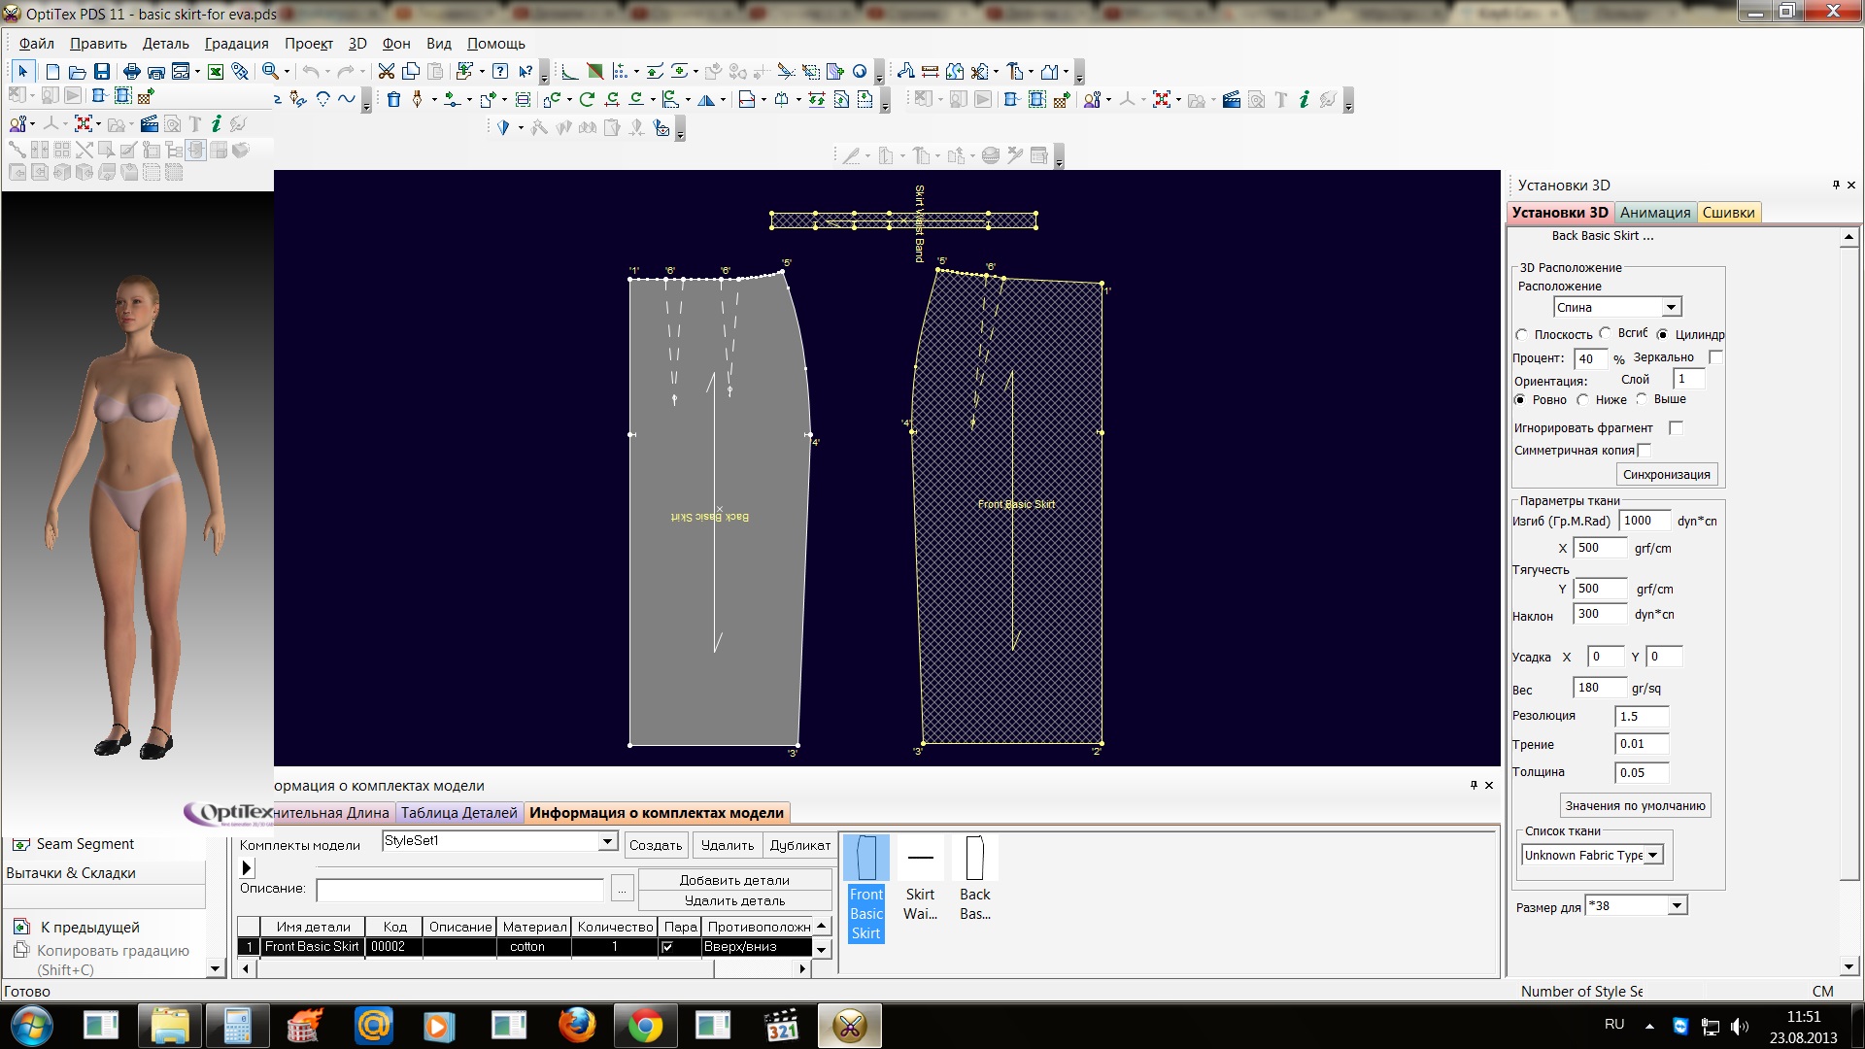1865x1049 pixels.
Task: Click the scissors Cut icon
Action: [x=386, y=71]
